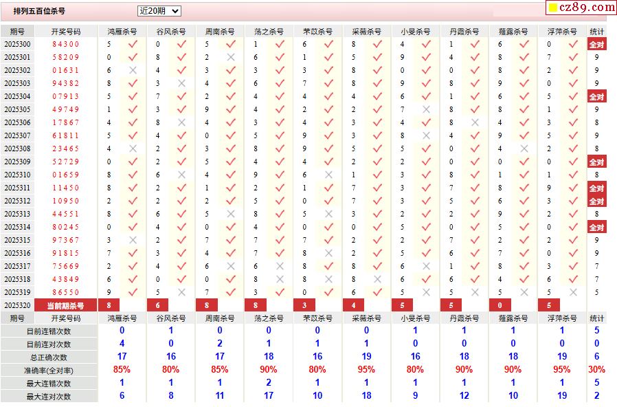This screenshot has height=407, width=617.
Task: Select the top 鸿雁杀号 column header
Action: coord(122,32)
